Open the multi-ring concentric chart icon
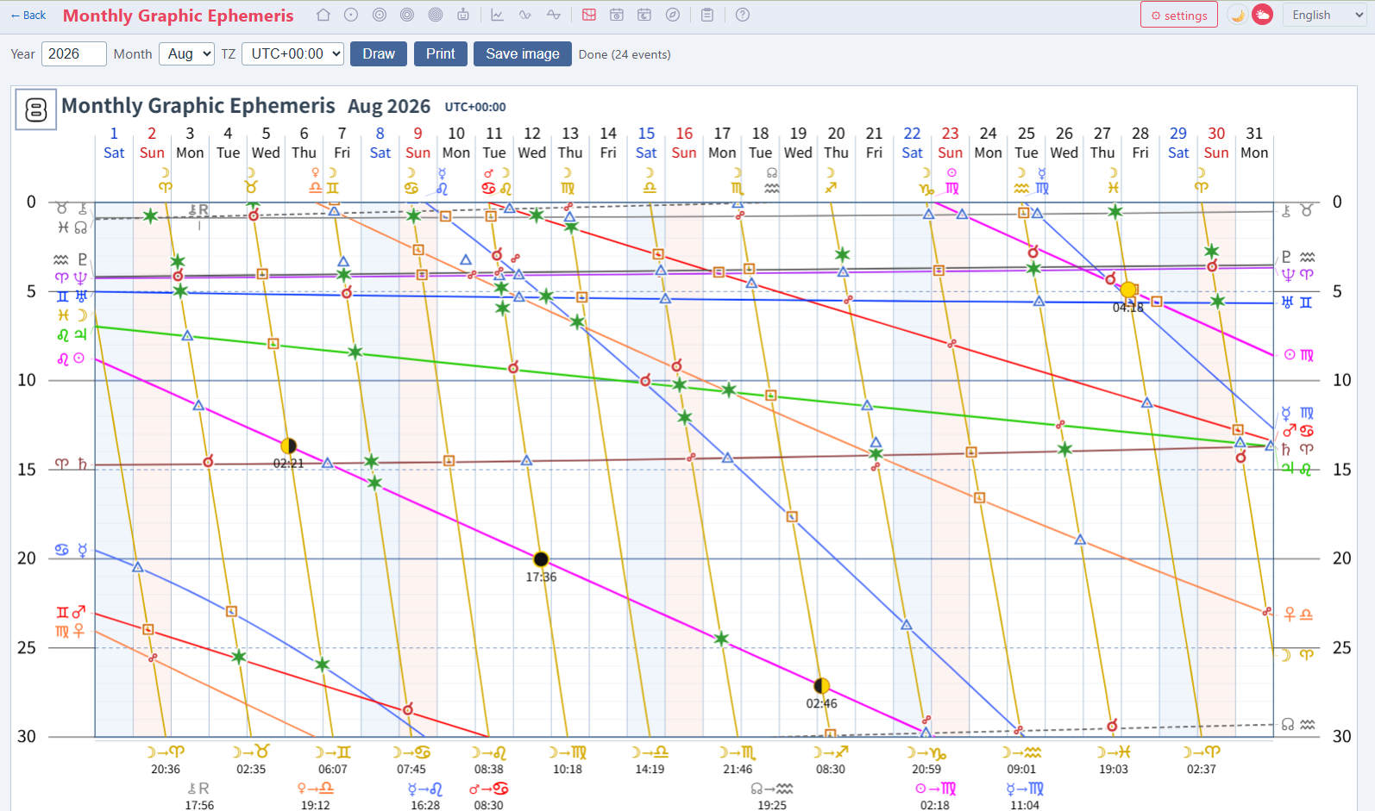The image size is (1375, 811). click(x=436, y=15)
